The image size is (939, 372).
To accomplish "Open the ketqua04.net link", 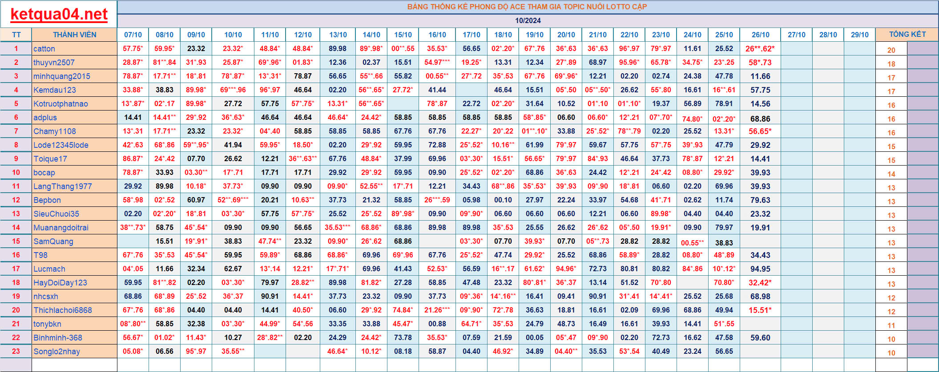I will pos(59,15).
